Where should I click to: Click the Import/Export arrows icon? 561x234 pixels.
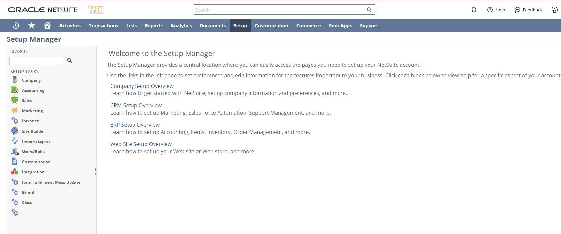15,141
